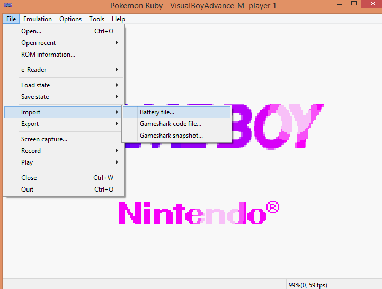Image resolution: width=382 pixels, height=289 pixels.
Task: Expand the Export submenu
Action: pos(64,124)
